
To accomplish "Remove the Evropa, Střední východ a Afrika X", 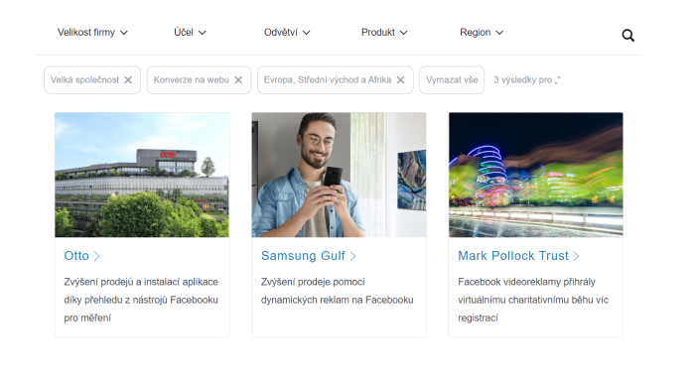I will [401, 79].
